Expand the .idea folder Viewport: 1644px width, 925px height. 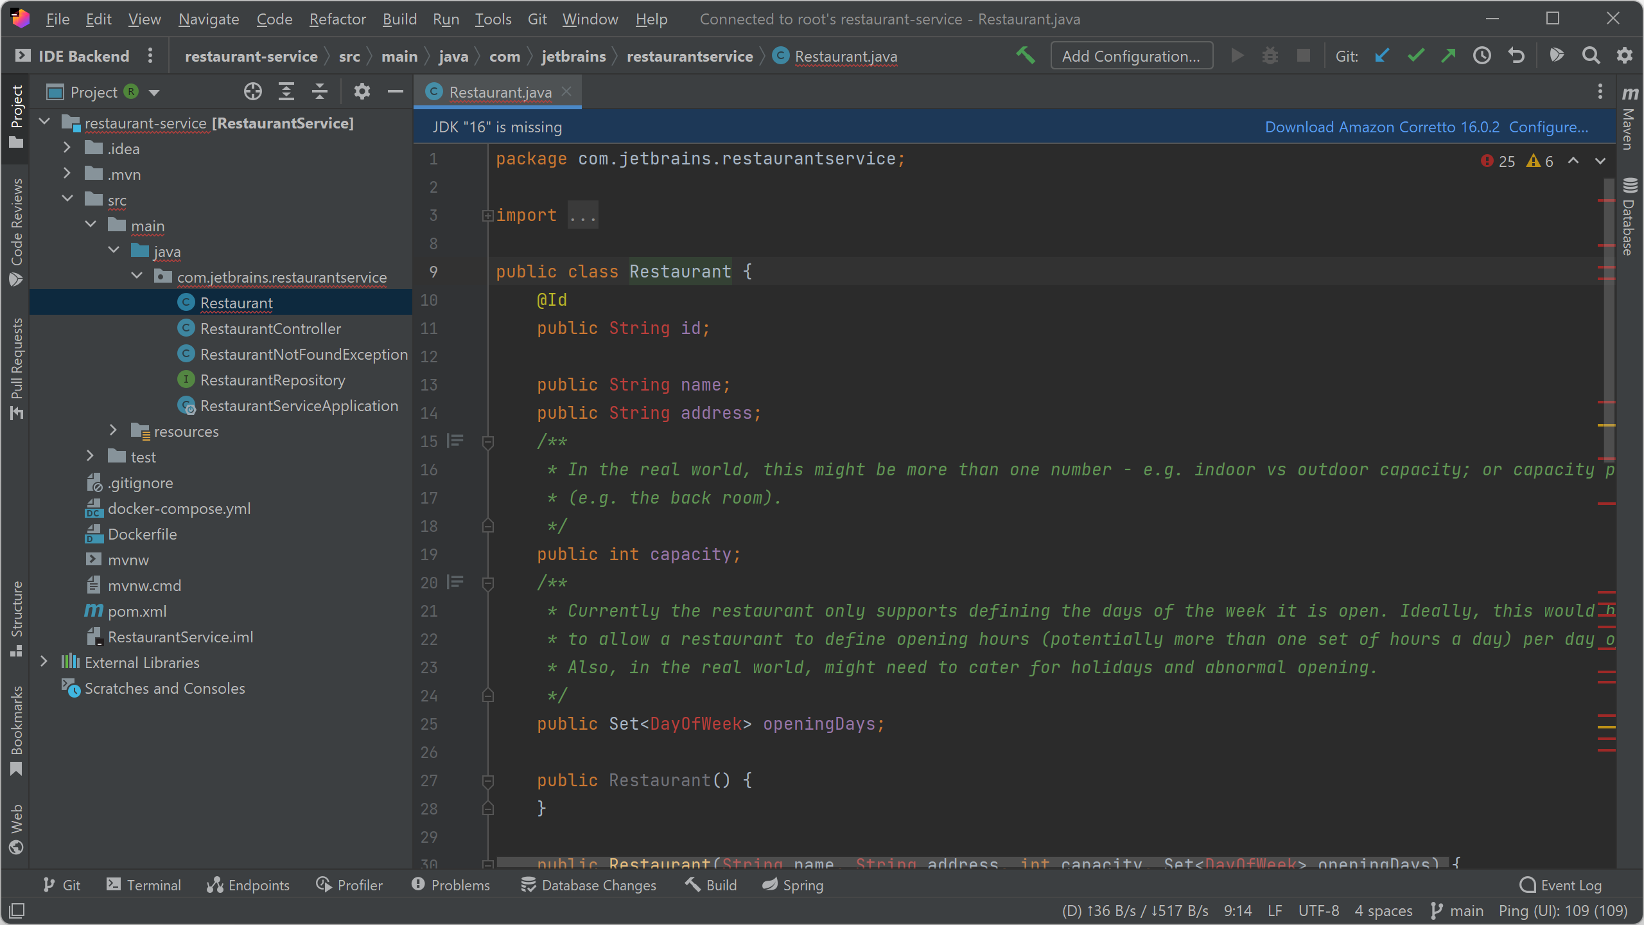(x=67, y=148)
